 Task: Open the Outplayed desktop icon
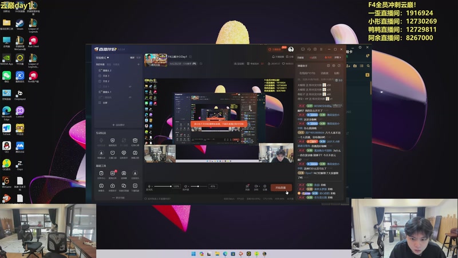click(20, 95)
